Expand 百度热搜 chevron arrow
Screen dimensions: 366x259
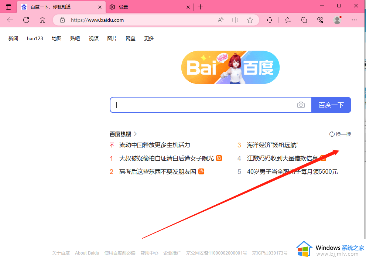136,134
